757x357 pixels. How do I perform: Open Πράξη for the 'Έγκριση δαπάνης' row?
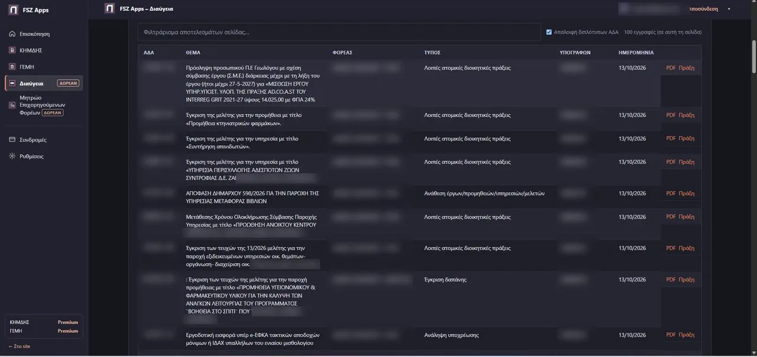687,279
